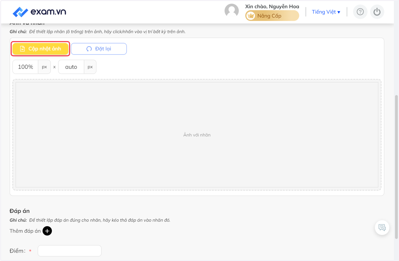Click the auto height input field

71,67
